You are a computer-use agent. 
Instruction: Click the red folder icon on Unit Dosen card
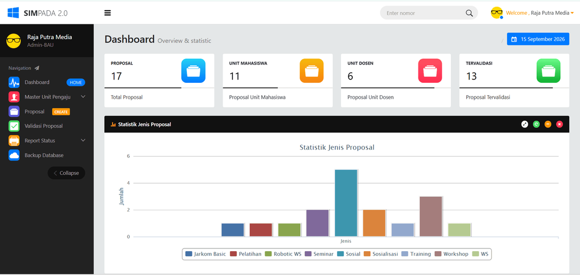[x=430, y=71]
